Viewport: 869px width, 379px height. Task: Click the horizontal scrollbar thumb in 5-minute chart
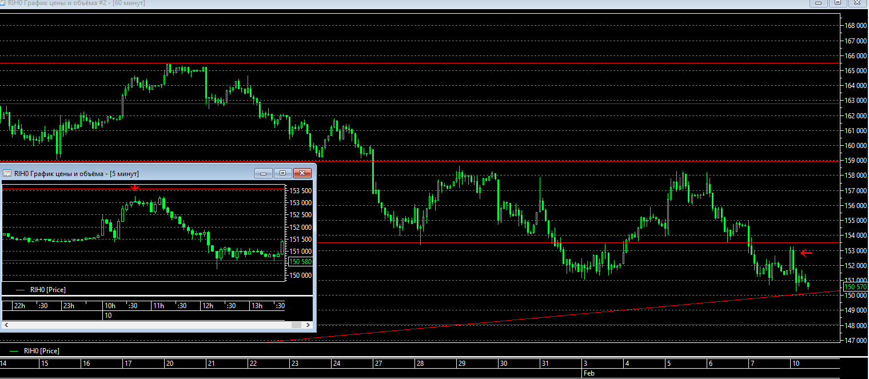pyautogui.click(x=296, y=325)
